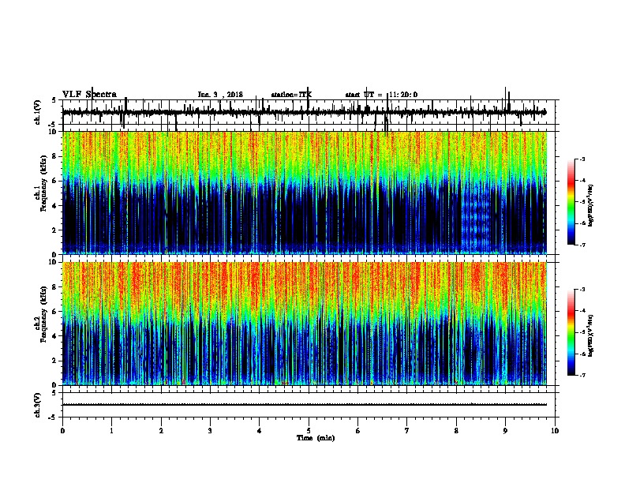Click the '-5' tick of the ch.3(V) waveform axis
625x483 pixels.
pyautogui.click(x=54, y=417)
